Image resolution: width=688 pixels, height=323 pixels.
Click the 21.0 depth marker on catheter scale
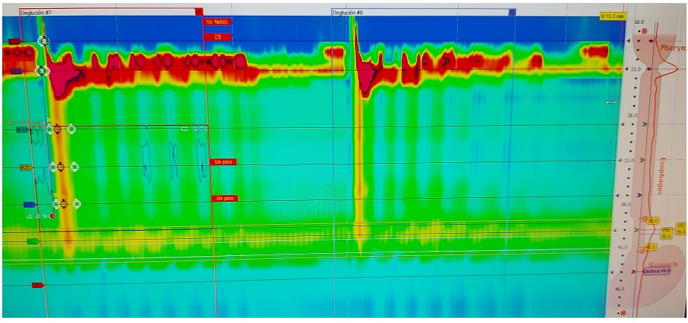(636, 69)
